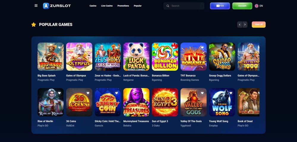Click the search magnifier icon
This screenshot has width=297, height=142.
coord(168,6)
